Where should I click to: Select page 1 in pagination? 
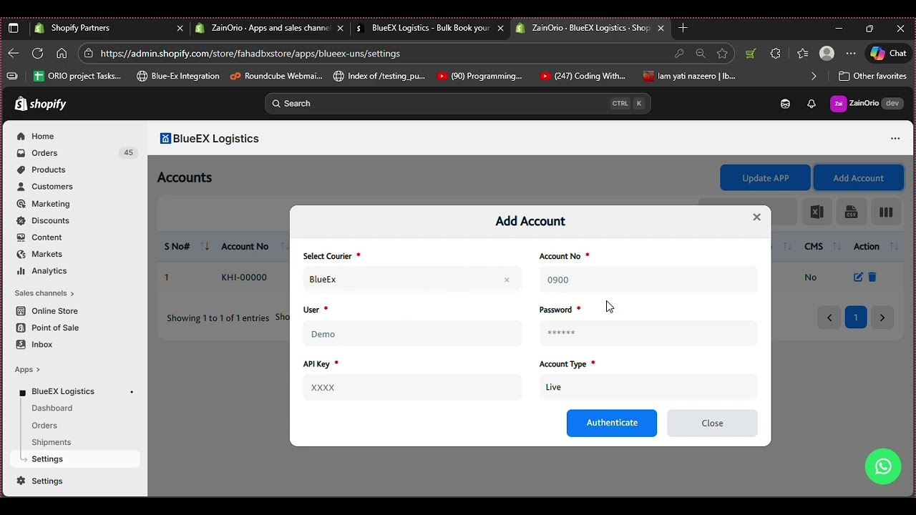(856, 318)
